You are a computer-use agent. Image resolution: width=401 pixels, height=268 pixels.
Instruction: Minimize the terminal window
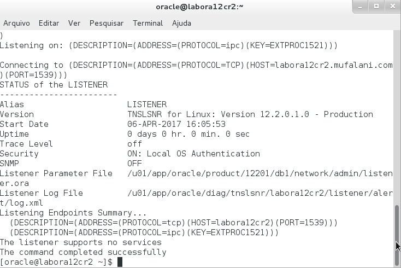(360, 7)
